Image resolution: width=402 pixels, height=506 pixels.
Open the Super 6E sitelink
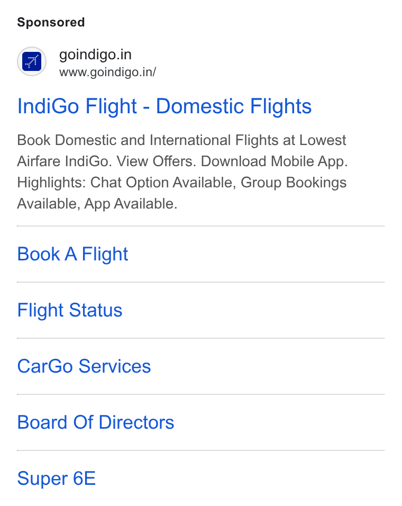click(57, 478)
